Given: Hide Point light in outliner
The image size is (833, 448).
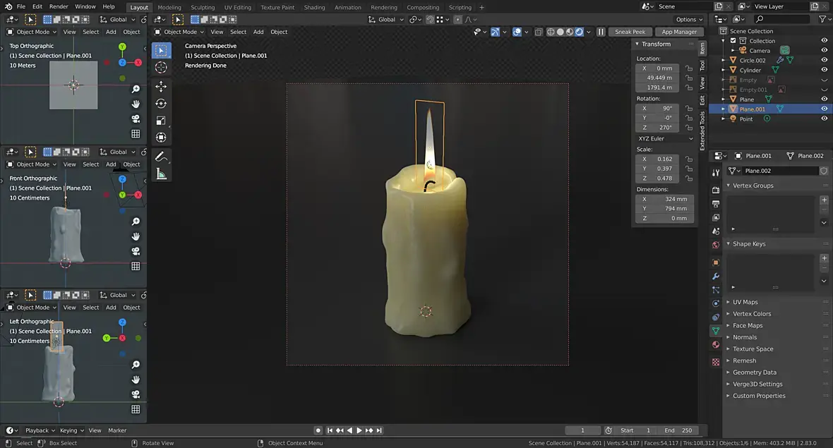Looking at the screenshot, I should [824, 119].
